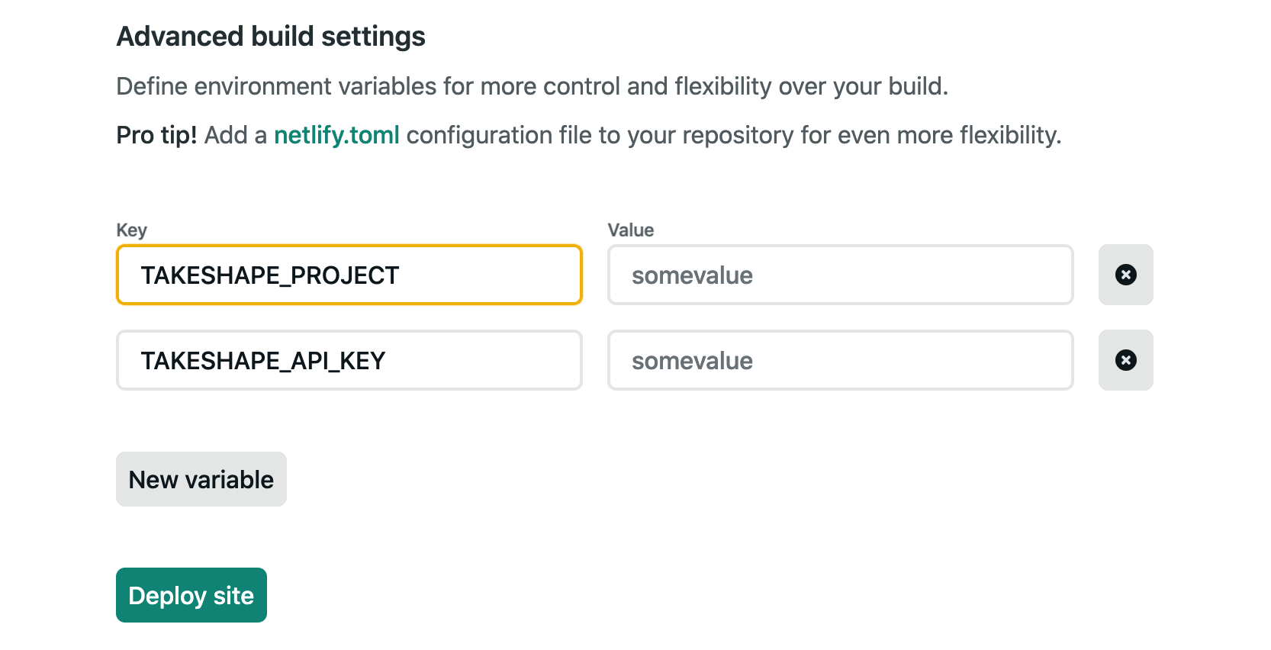
Task: Click the Value column label
Action: [631, 230]
